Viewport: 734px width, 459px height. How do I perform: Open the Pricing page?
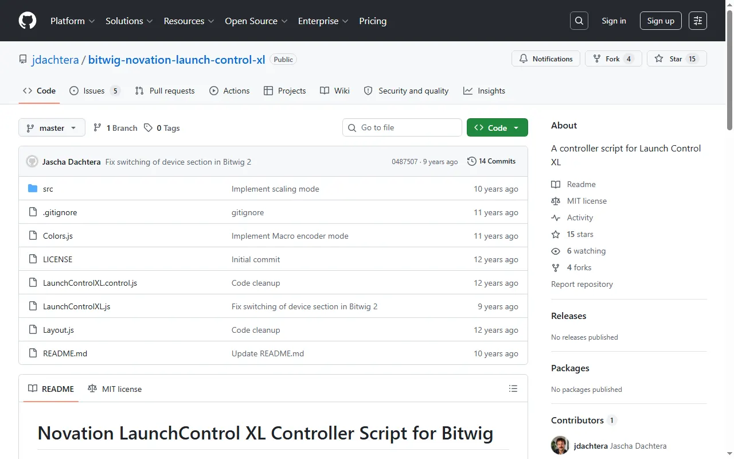tap(373, 21)
